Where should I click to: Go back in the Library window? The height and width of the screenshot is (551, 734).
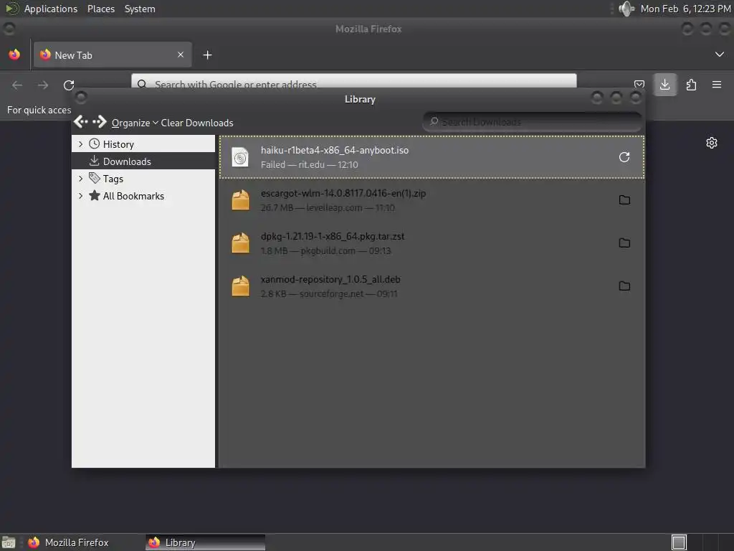pyautogui.click(x=81, y=122)
